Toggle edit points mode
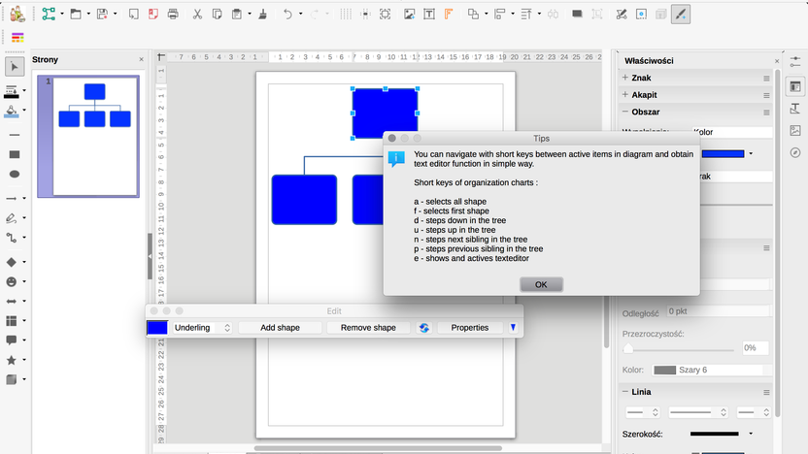The width and height of the screenshot is (808, 454). tap(622, 14)
